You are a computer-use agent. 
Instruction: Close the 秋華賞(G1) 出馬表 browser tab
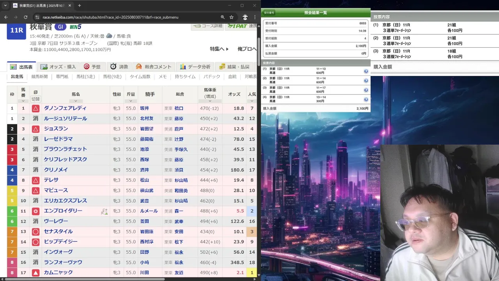point(70,5)
